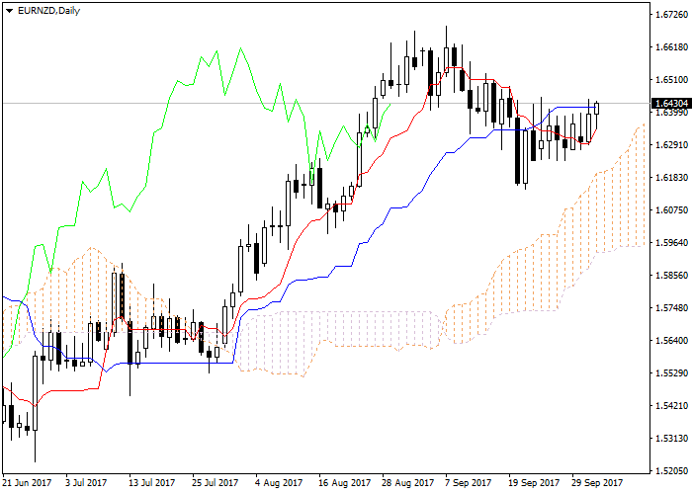Select price axis label 1.61830
The height and width of the screenshot is (494, 692).
pyautogui.click(x=671, y=178)
